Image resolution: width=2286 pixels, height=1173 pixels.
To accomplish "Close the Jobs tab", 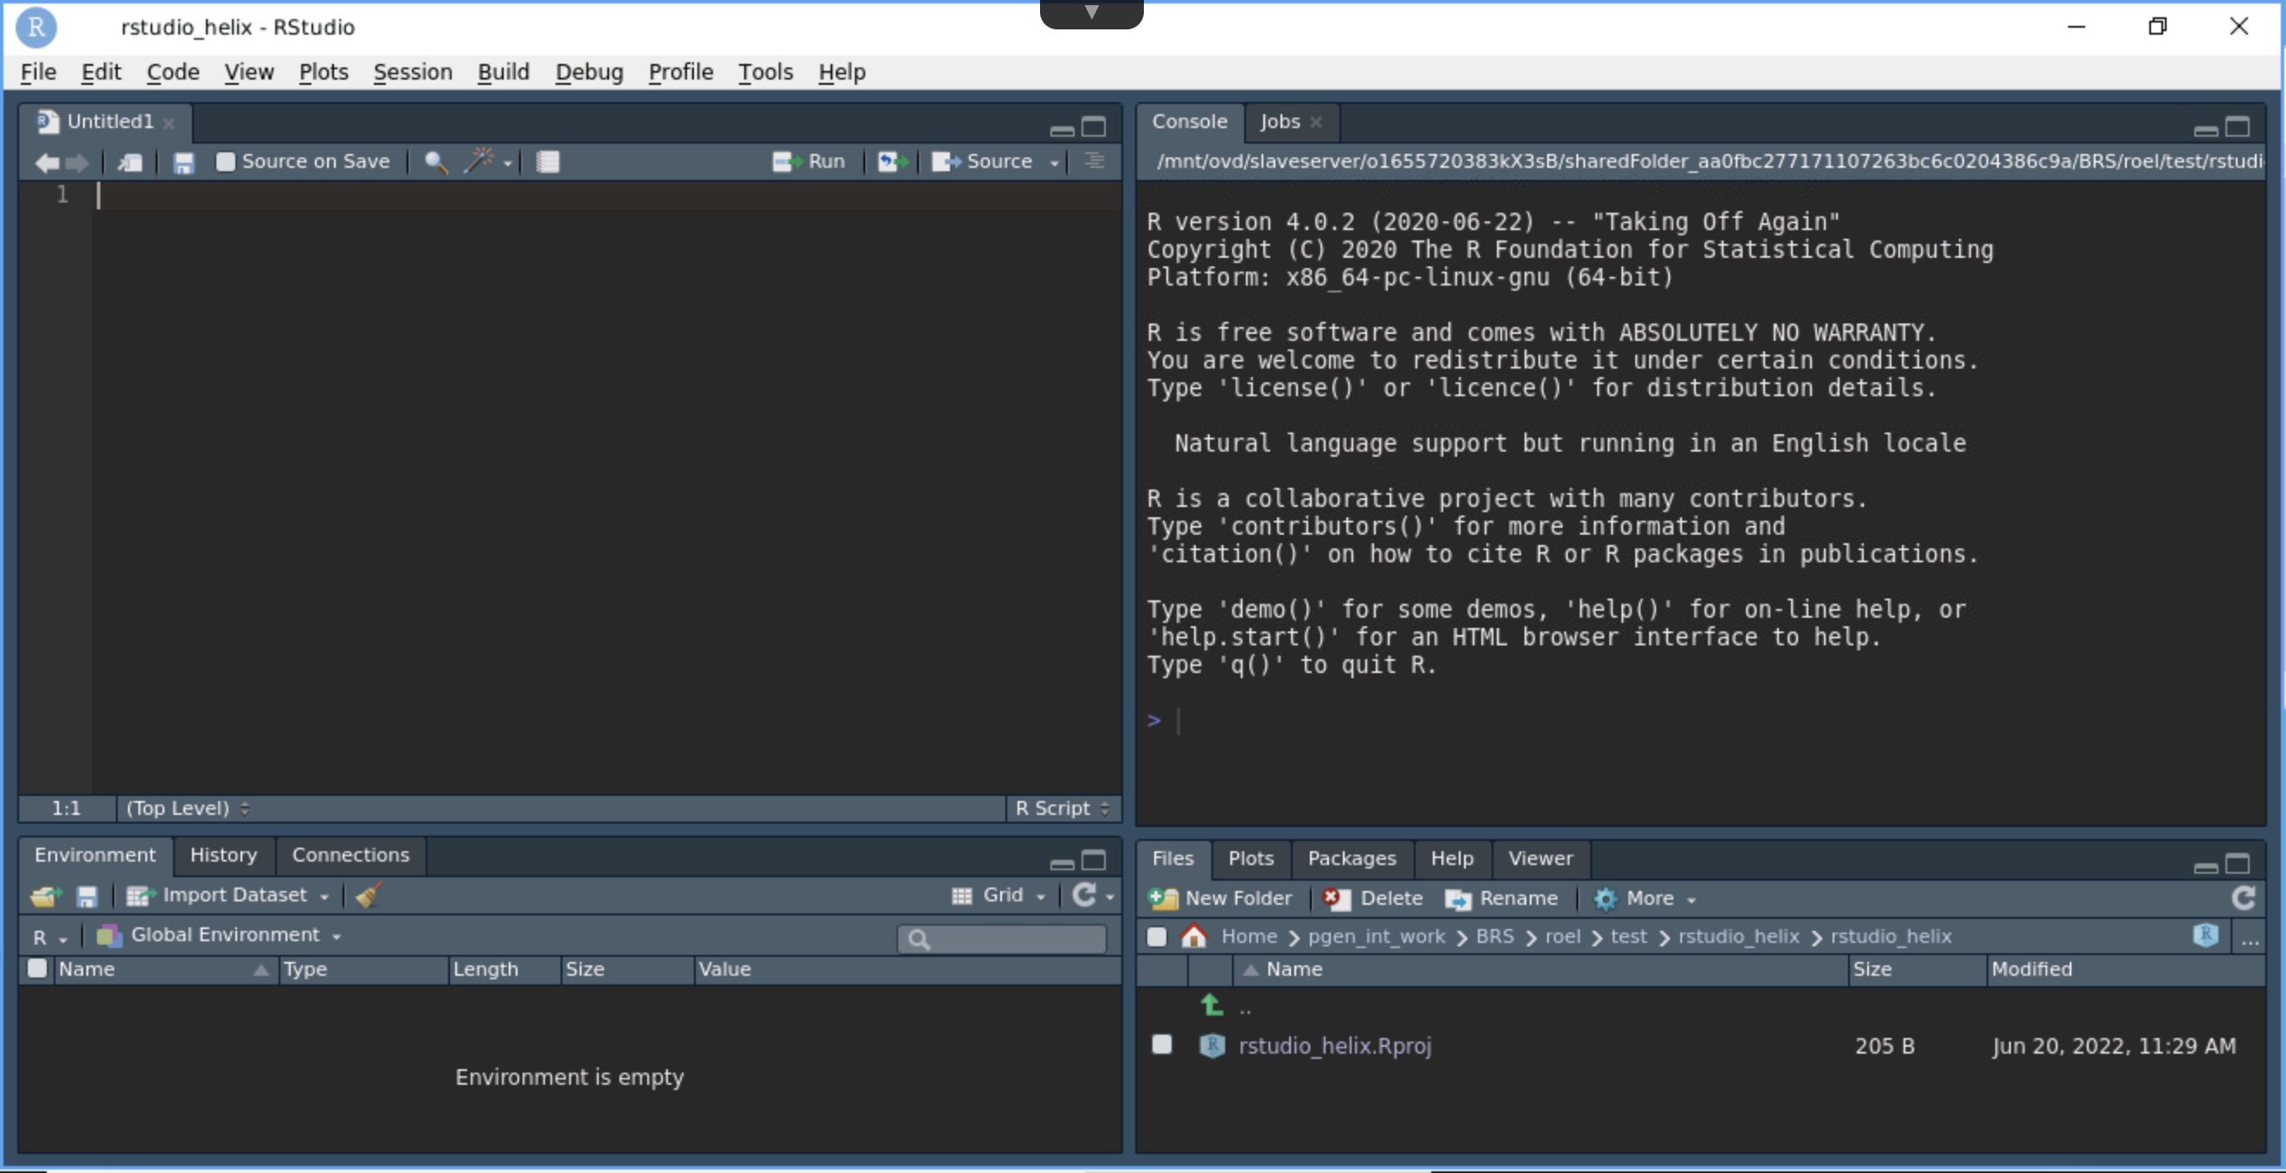I will pyautogui.click(x=1316, y=123).
